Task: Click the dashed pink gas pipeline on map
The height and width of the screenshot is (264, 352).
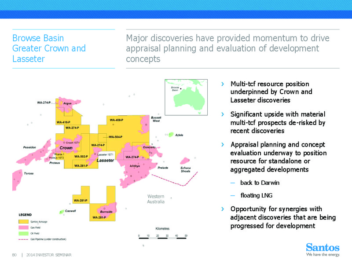Action: coord(175,180)
